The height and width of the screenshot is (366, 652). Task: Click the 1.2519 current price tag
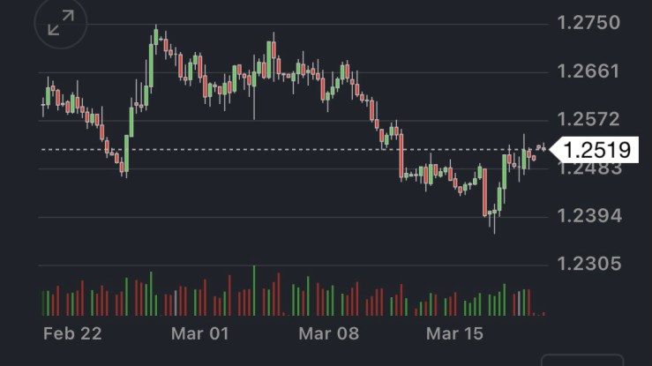(x=597, y=150)
